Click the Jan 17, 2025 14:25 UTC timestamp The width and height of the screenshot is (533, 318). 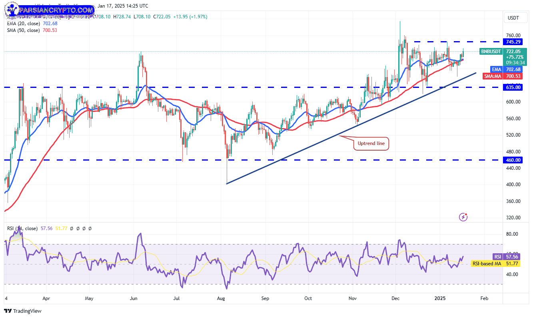(x=122, y=6)
